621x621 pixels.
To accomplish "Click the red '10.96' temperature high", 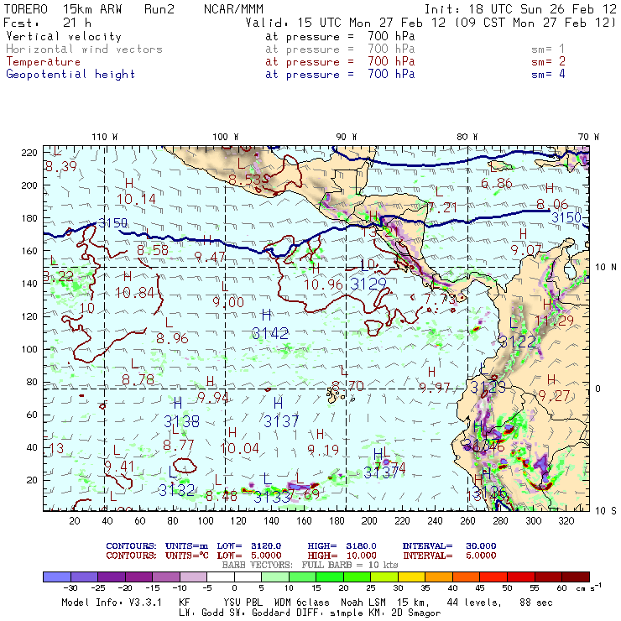I will click(323, 284).
